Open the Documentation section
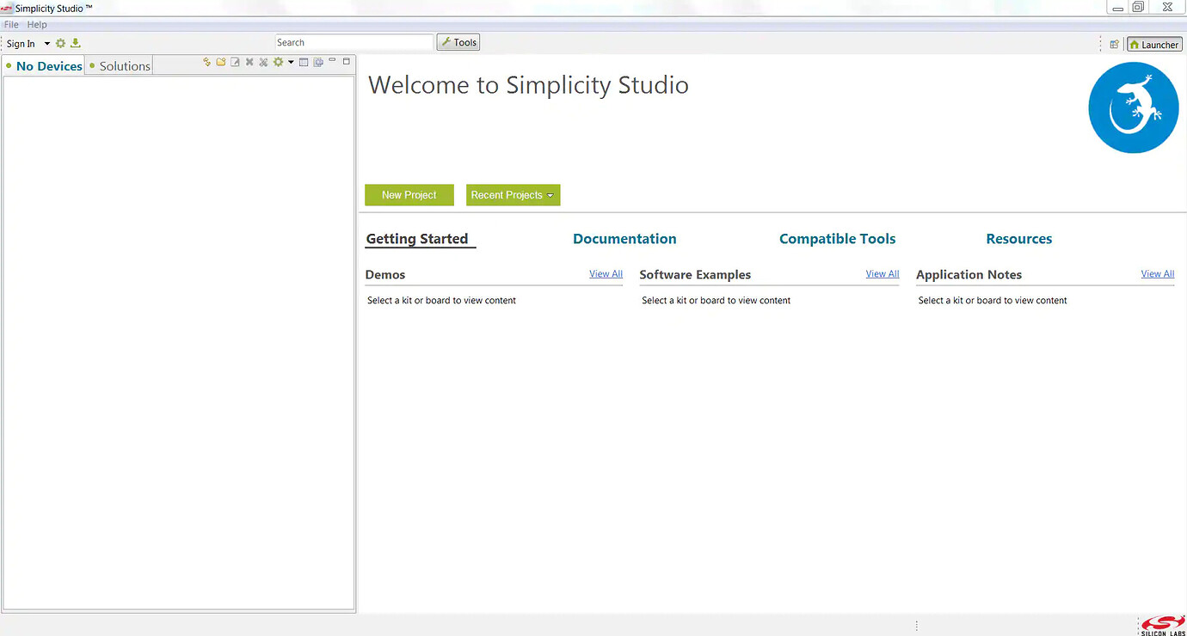The height and width of the screenshot is (636, 1187). tap(624, 238)
